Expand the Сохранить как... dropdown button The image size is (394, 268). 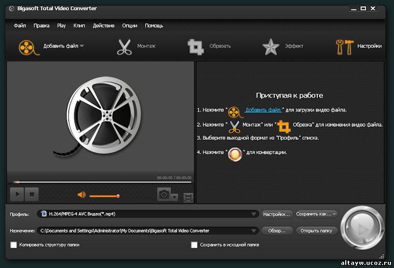[x=316, y=214]
